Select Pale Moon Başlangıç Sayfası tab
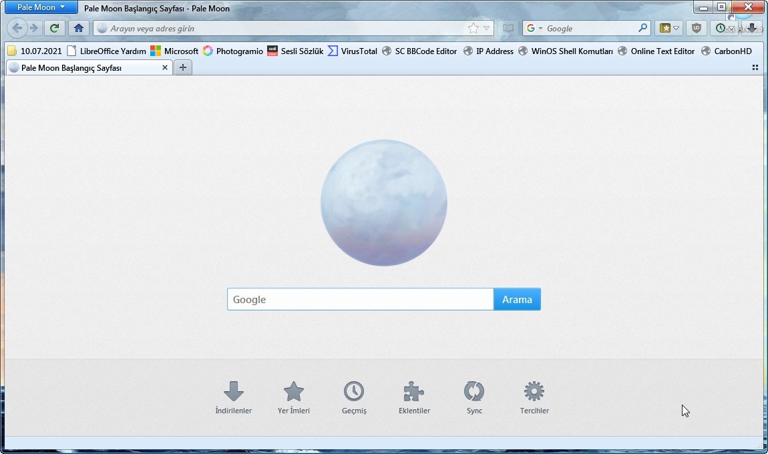The width and height of the screenshot is (768, 454). 89,67
